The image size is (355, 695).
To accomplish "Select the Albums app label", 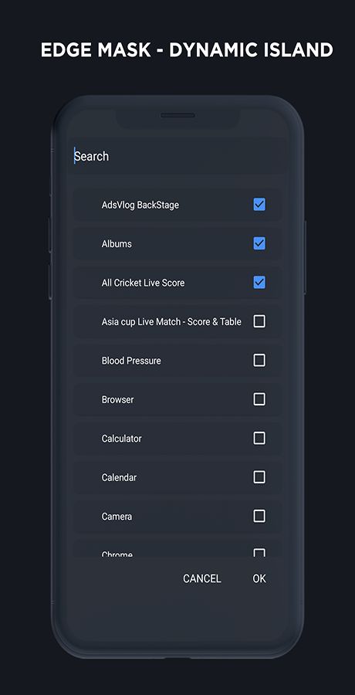I will (117, 244).
